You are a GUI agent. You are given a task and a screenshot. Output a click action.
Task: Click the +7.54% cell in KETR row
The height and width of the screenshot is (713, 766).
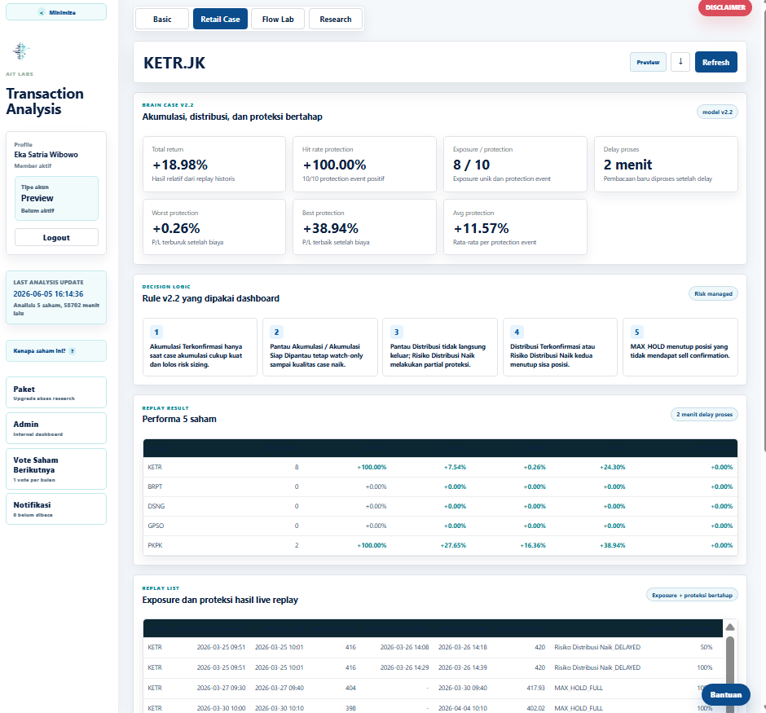pos(455,468)
